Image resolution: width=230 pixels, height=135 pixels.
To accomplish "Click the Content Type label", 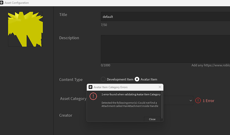I will coord(71,80).
